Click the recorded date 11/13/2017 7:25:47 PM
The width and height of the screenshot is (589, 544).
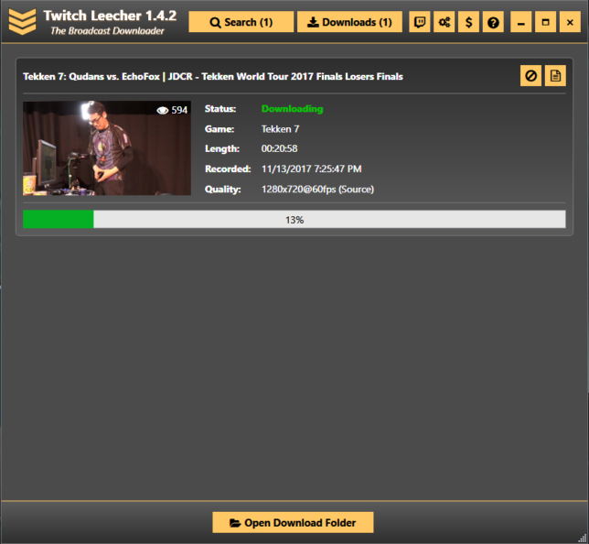pos(311,169)
